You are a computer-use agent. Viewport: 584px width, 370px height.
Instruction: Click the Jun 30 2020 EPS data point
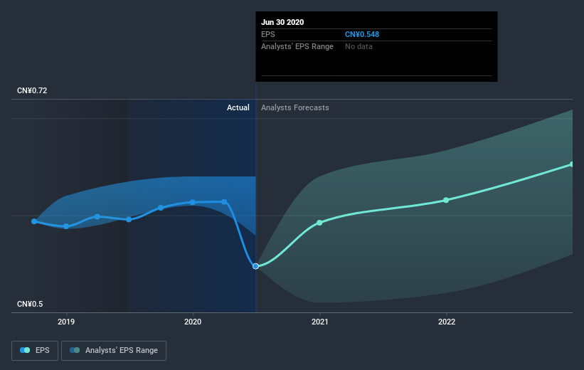click(x=255, y=266)
